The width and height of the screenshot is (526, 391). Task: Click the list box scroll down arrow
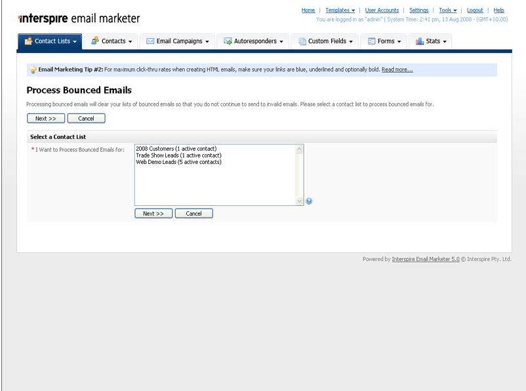pos(299,201)
